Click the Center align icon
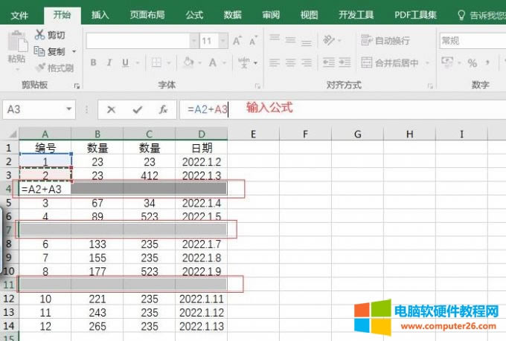 (290, 62)
